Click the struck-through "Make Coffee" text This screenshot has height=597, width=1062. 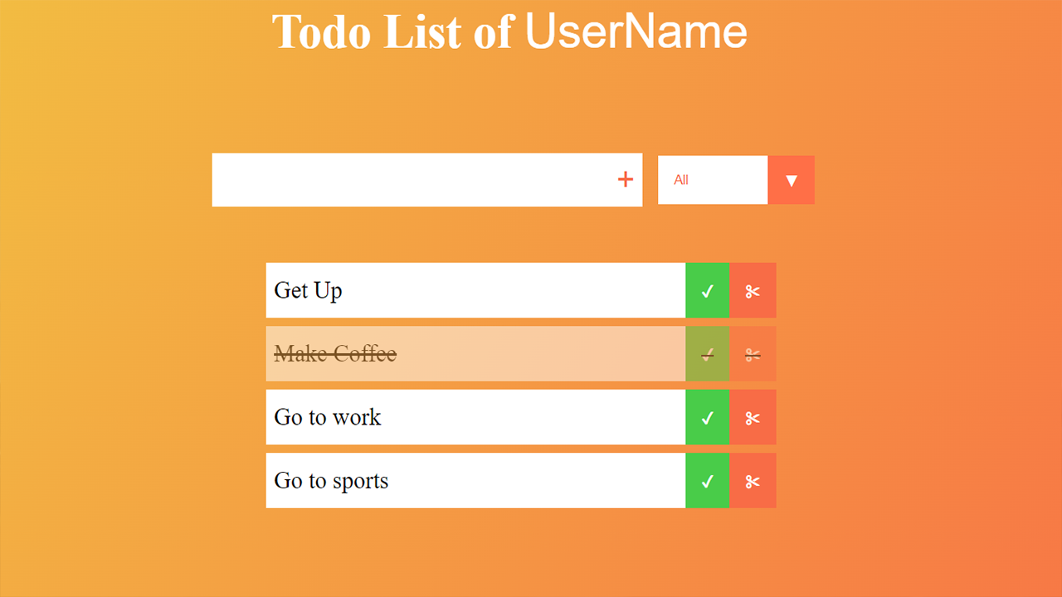click(335, 354)
